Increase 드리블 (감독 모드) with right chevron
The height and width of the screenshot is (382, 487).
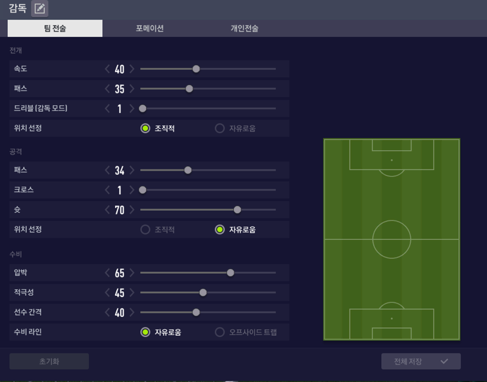[132, 109]
